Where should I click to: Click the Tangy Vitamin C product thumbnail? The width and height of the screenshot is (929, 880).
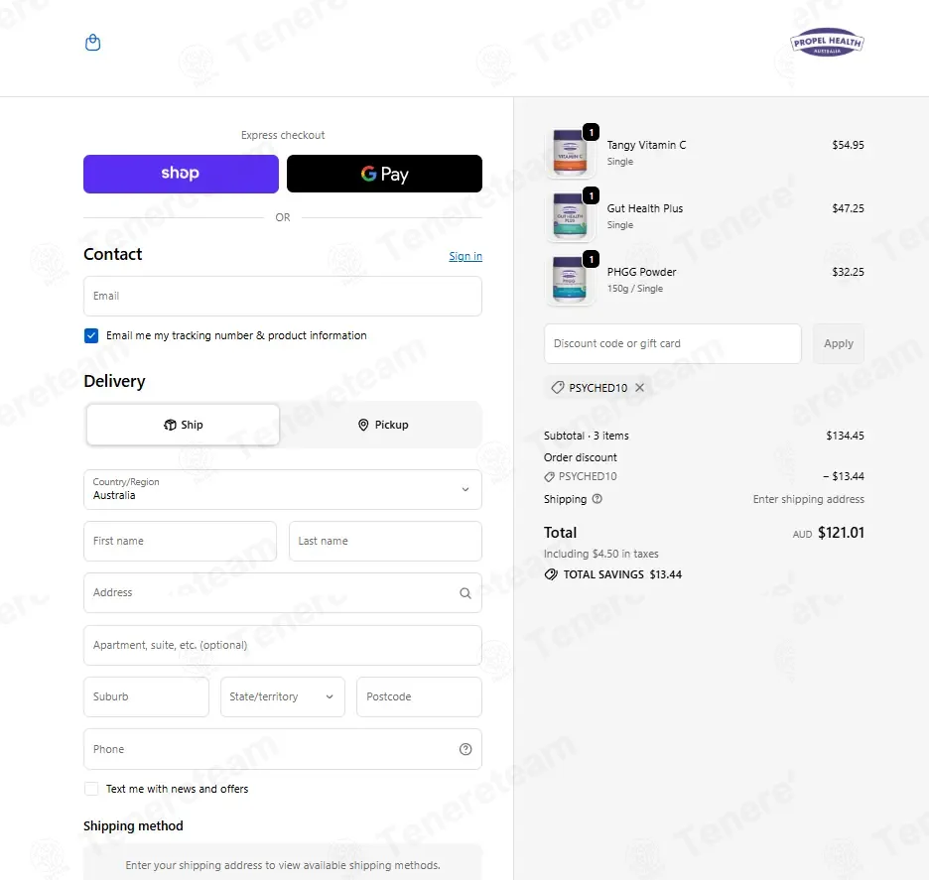point(570,152)
